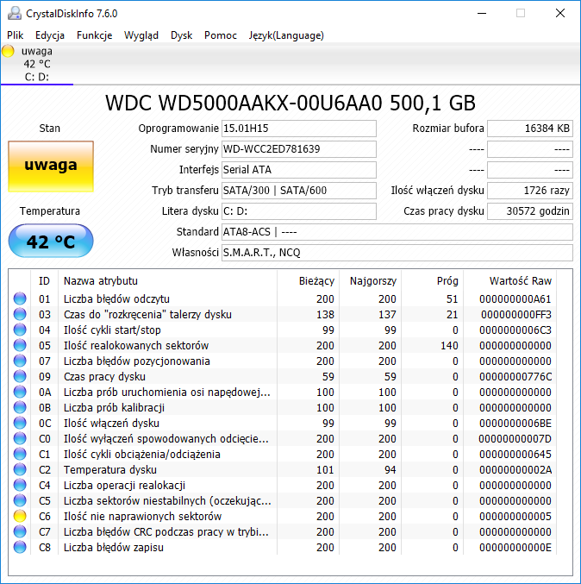Click raw value 000000000A61
Image resolution: width=581 pixels, height=584 pixels.
[515, 299]
